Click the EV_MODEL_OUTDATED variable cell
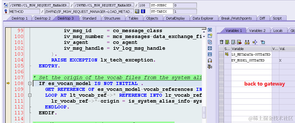This screenshot has height=123, width=295. [252, 60]
